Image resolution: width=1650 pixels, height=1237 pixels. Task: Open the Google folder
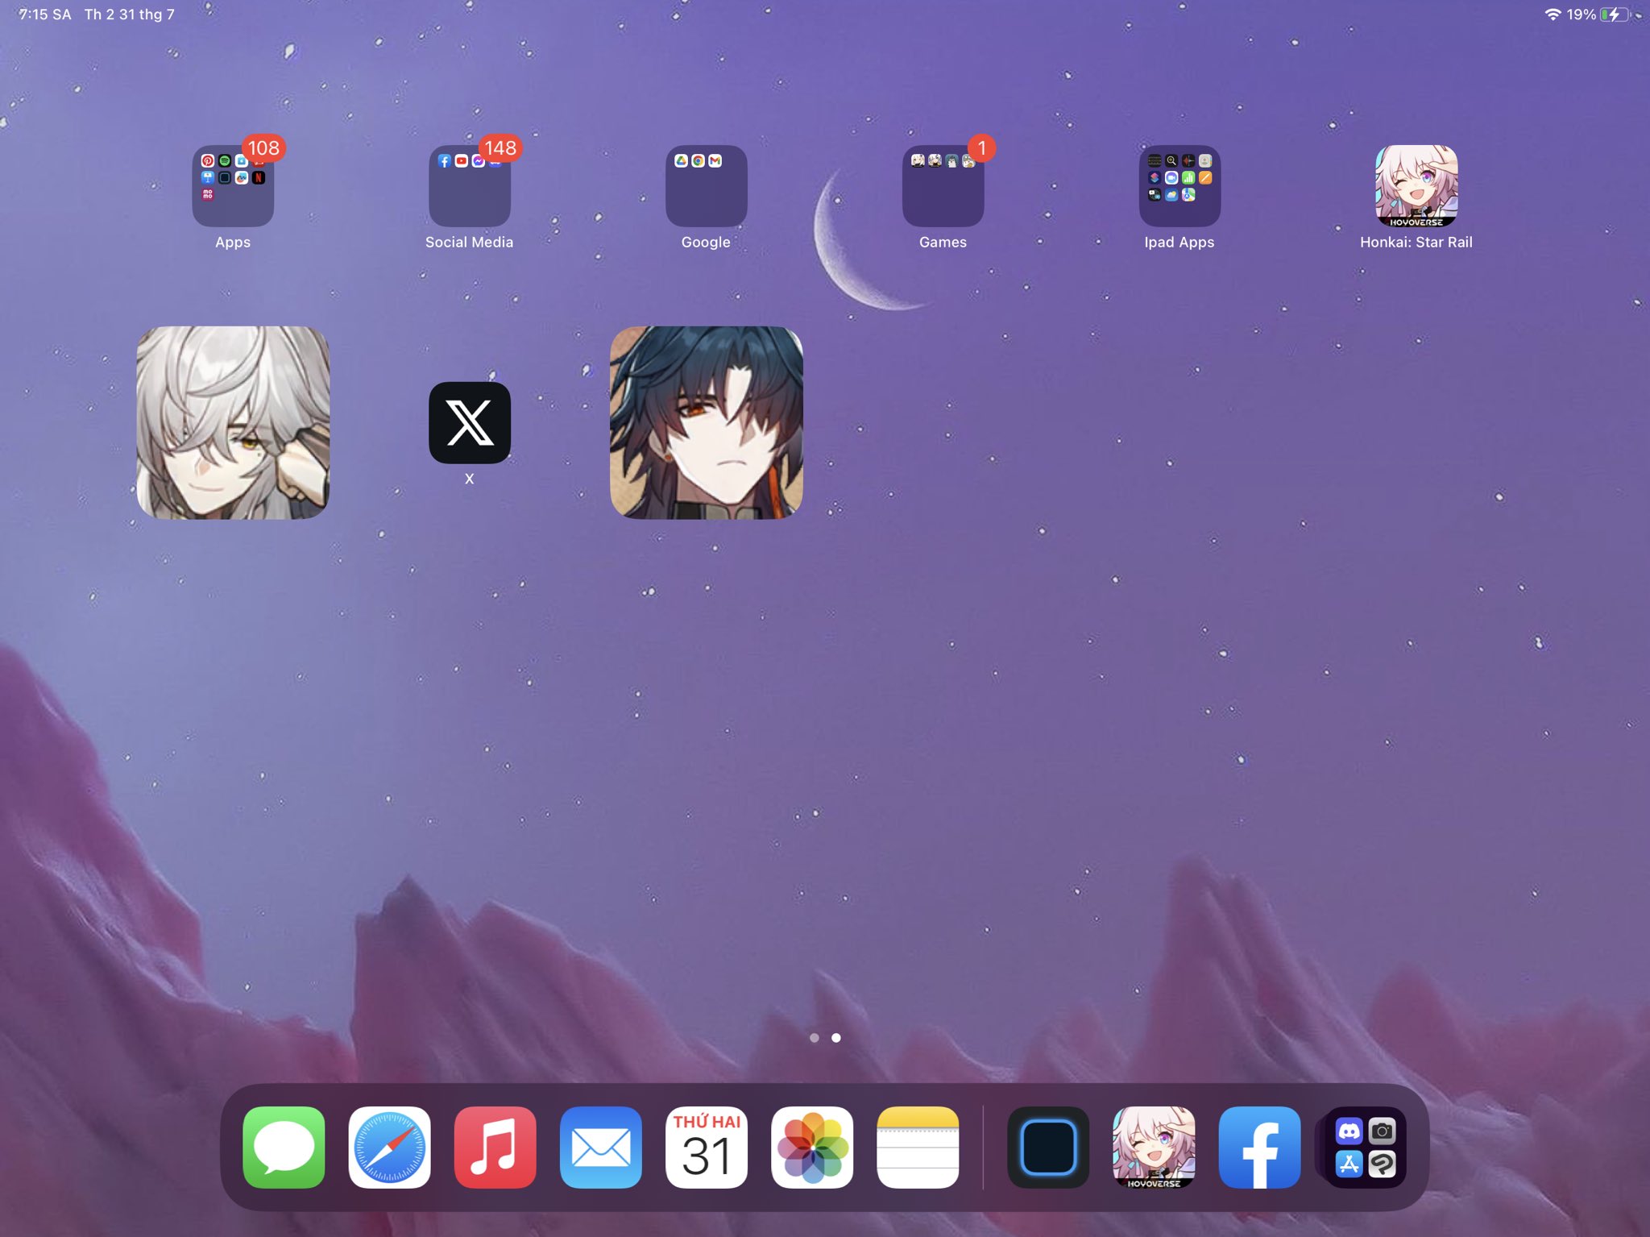coord(706,185)
